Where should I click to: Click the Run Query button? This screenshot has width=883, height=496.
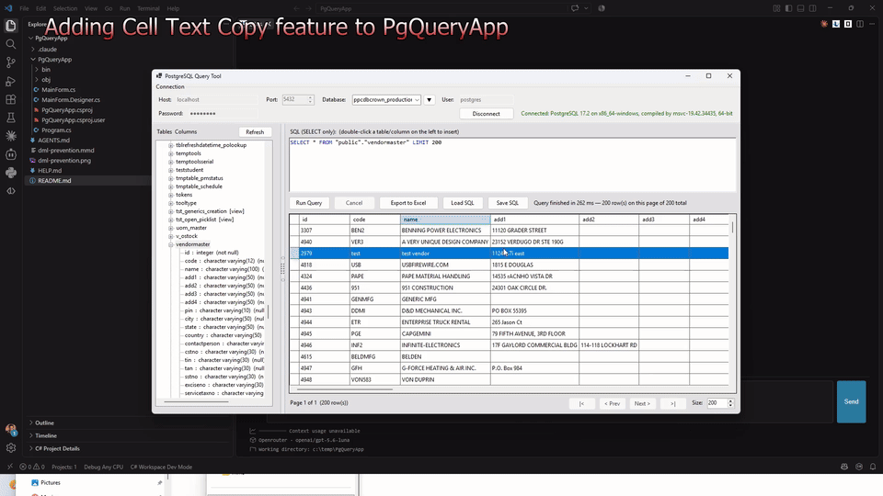tap(309, 203)
